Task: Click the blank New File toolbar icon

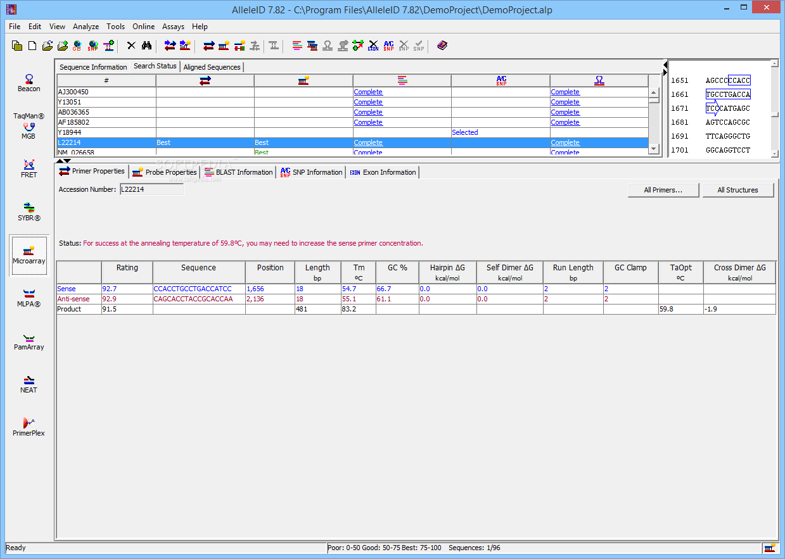Action: [32, 46]
